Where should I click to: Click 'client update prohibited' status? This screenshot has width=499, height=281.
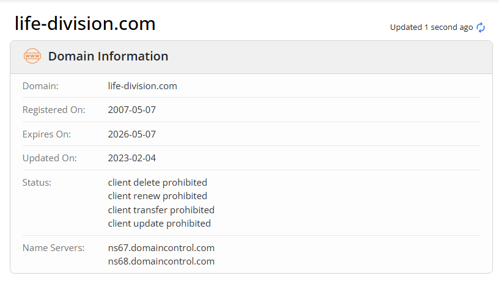pos(159,224)
